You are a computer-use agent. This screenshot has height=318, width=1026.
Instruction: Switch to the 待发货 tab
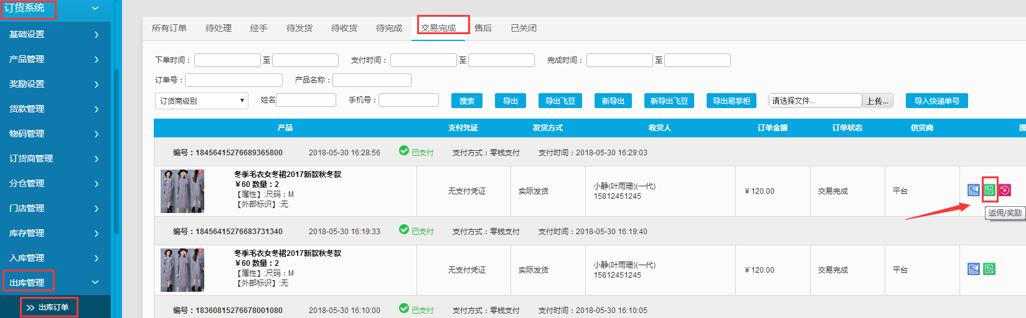click(299, 29)
